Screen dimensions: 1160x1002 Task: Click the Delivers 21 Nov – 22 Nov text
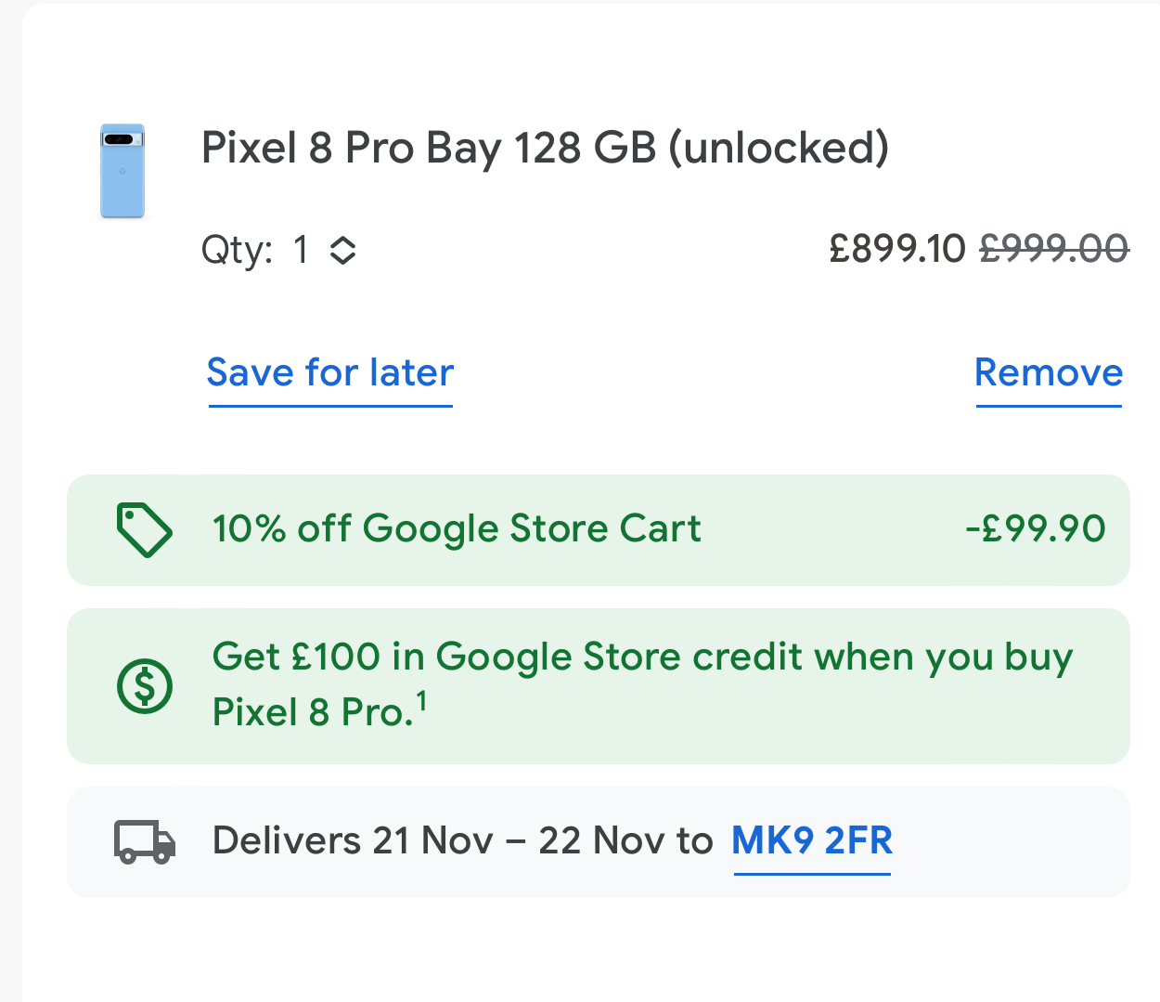462,841
